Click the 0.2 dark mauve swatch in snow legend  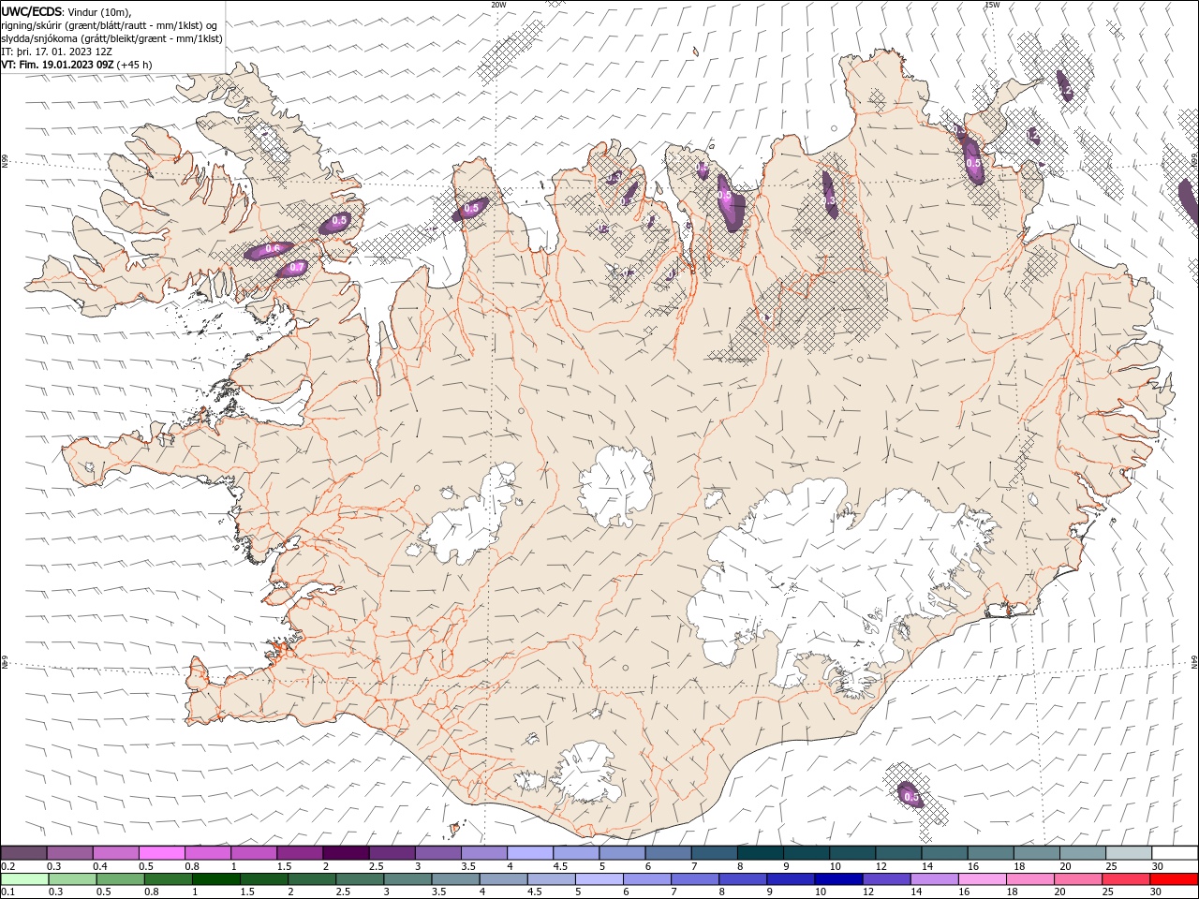(x=23, y=853)
